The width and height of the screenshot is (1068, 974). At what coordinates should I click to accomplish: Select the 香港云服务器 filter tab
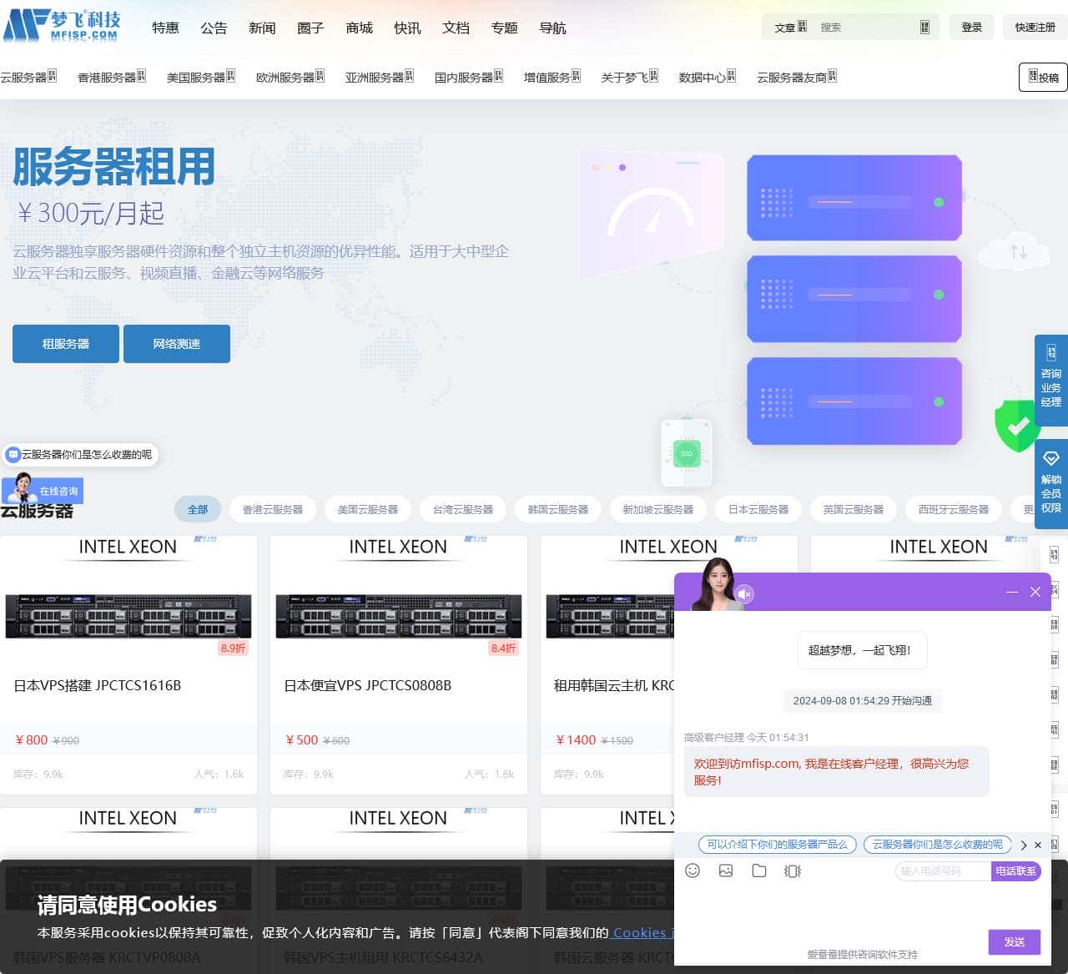[x=273, y=509]
